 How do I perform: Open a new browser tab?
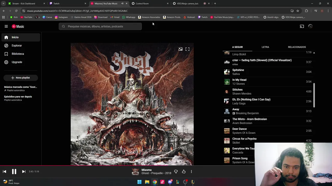click(215, 4)
